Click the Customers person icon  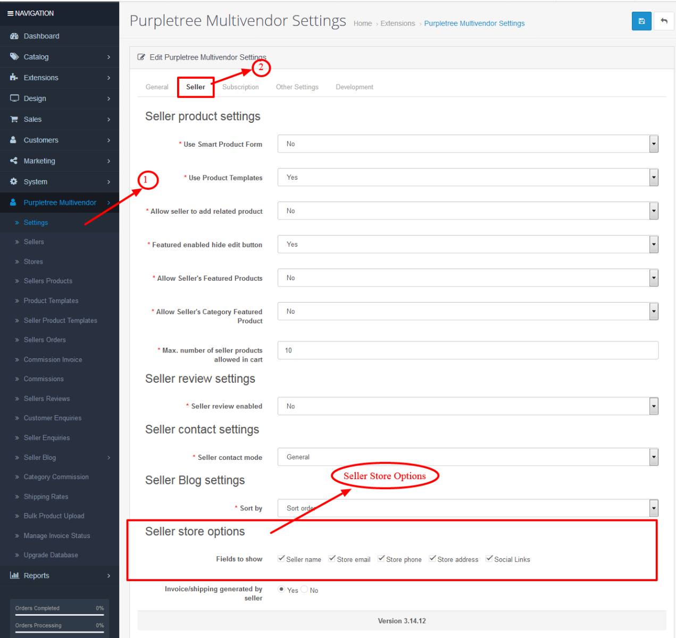coord(13,140)
